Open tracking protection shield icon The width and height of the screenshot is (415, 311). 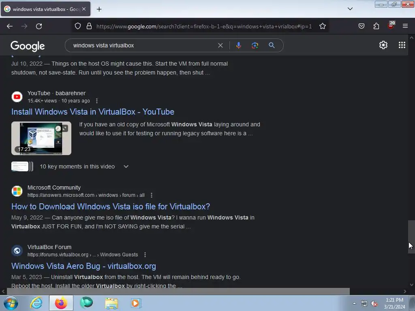click(x=77, y=26)
